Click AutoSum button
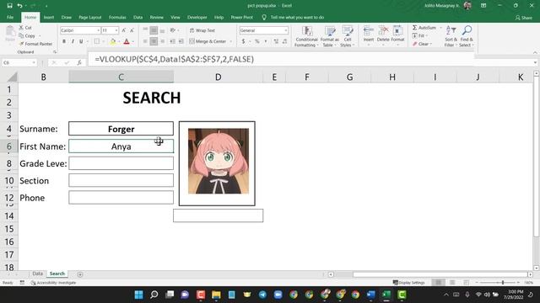This screenshot has width=540, height=303. [x=424, y=28]
